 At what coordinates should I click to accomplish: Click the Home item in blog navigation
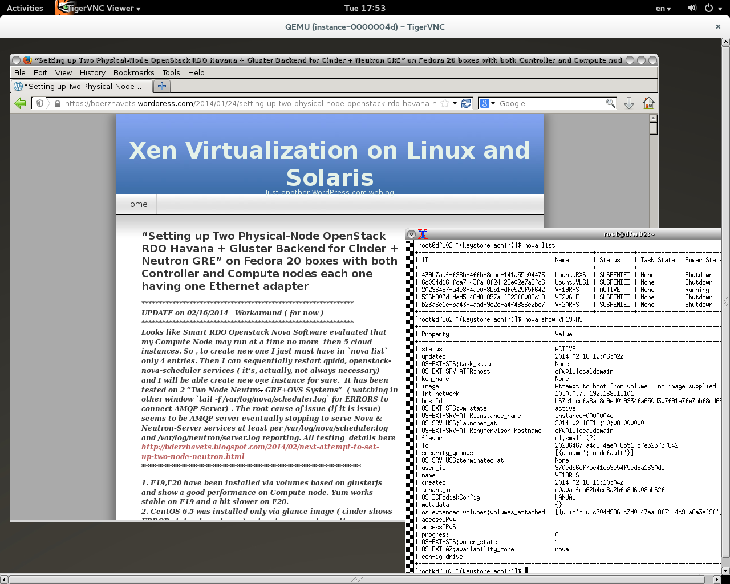point(136,204)
